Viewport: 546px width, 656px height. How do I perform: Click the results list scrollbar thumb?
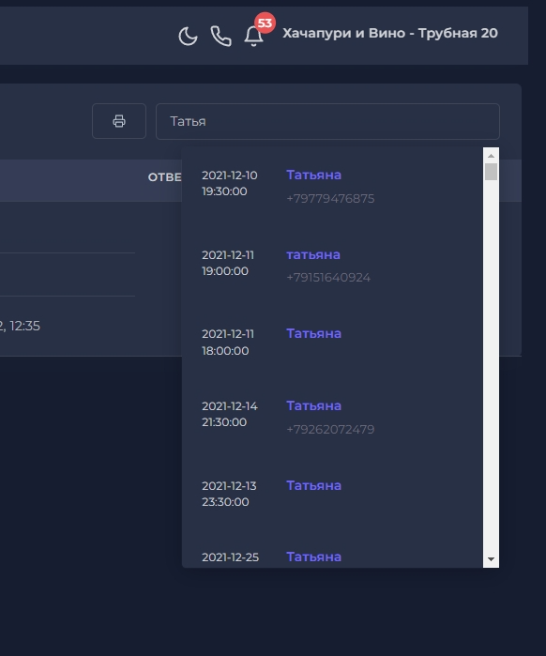tap(491, 172)
